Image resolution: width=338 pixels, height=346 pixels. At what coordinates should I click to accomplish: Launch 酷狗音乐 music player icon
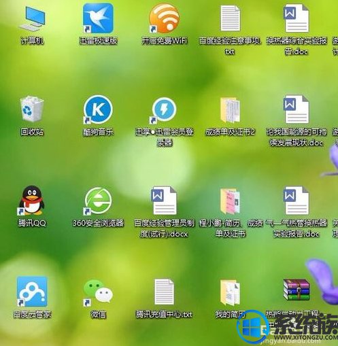pyautogui.click(x=98, y=109)
